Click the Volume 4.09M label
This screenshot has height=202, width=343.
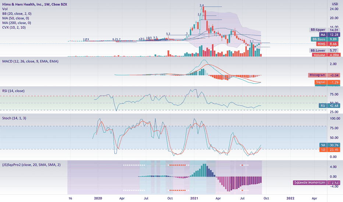click(326, 55)
